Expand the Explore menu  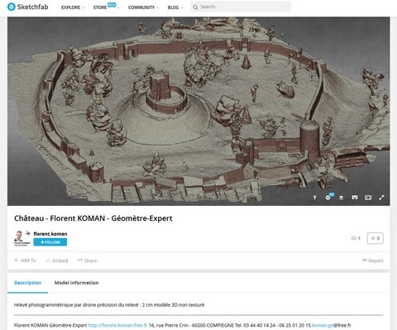click(x=73, y=7)
